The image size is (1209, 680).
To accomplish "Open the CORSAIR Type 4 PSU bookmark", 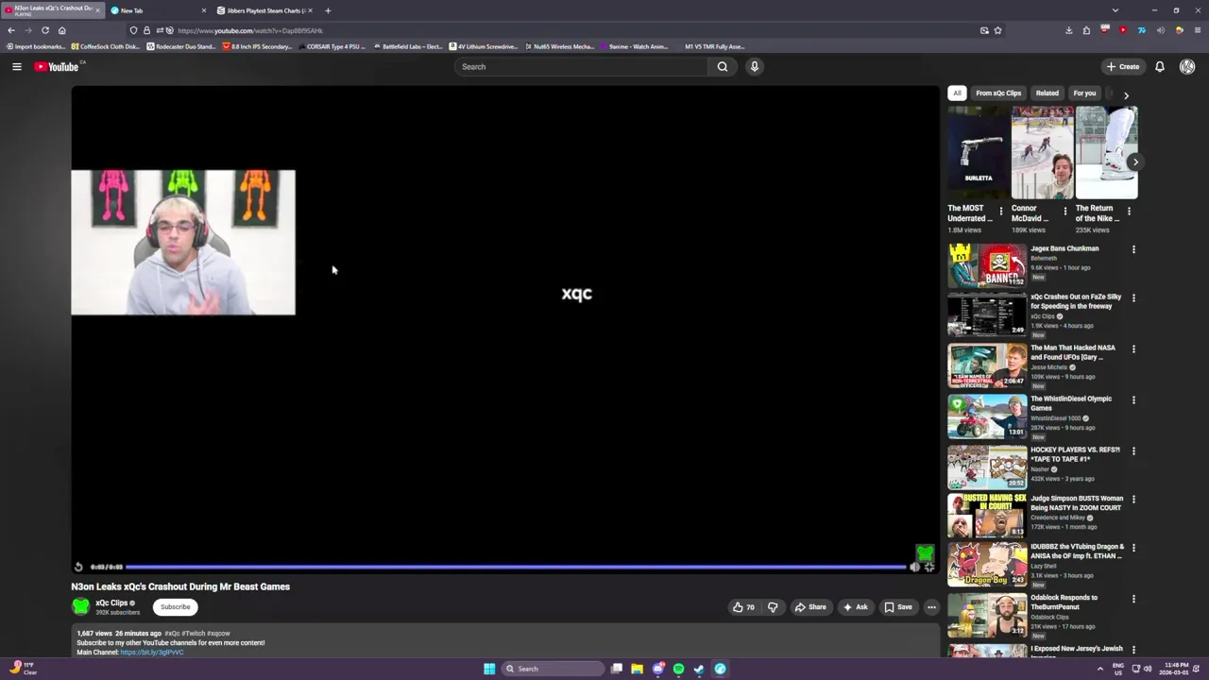I will click(332, 46).
